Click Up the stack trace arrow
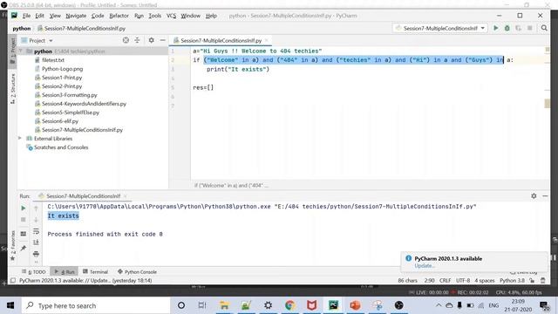This screenshot has height=314, width=558. click(x=36, y=208)
